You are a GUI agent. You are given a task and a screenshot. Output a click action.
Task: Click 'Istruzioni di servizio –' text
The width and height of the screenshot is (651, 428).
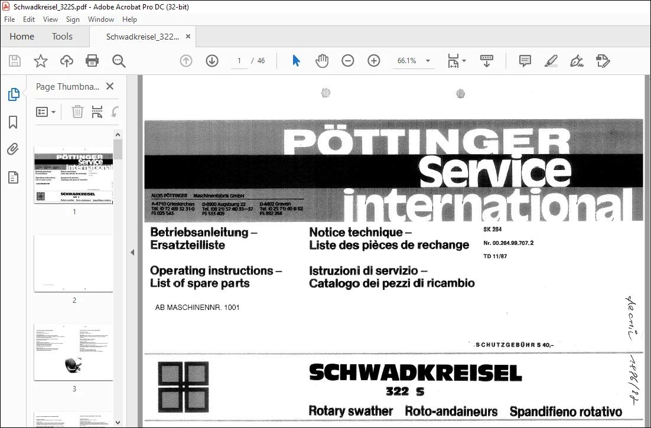[368, 271]
